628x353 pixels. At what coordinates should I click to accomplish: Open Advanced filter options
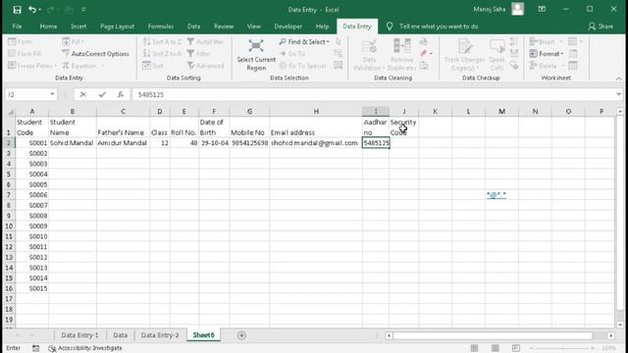[205, 66]
